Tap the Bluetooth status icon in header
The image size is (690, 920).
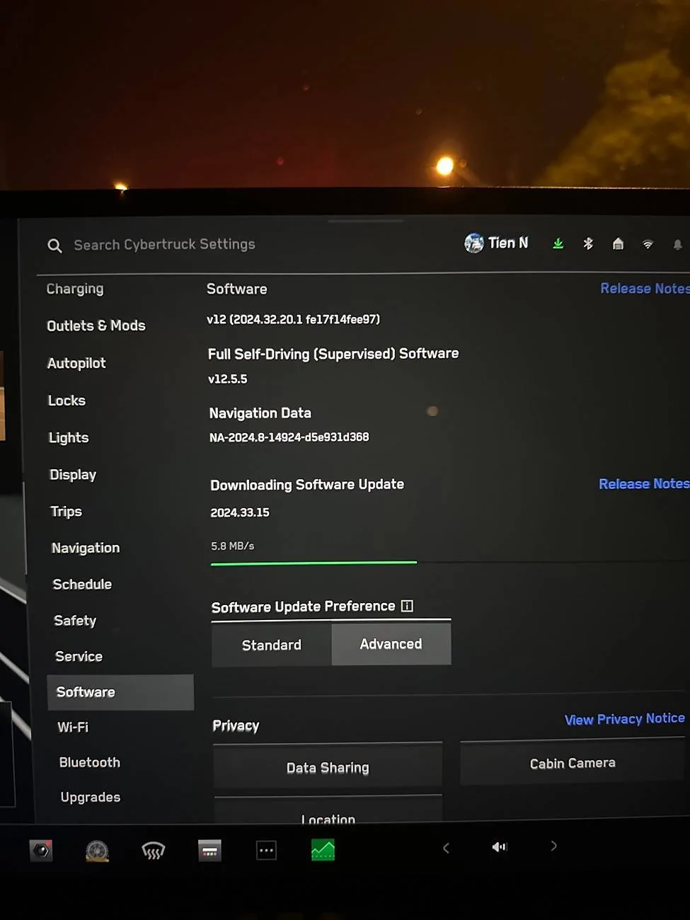point(587,243)
